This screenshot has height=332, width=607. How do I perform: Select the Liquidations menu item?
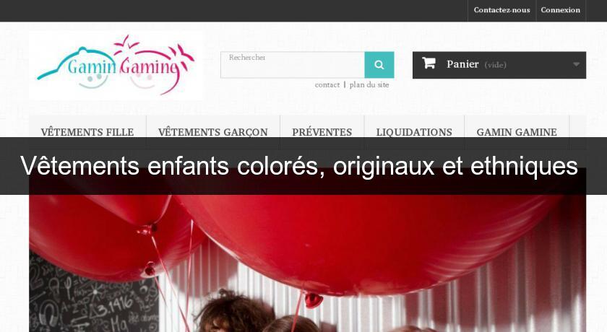point(414,132)
